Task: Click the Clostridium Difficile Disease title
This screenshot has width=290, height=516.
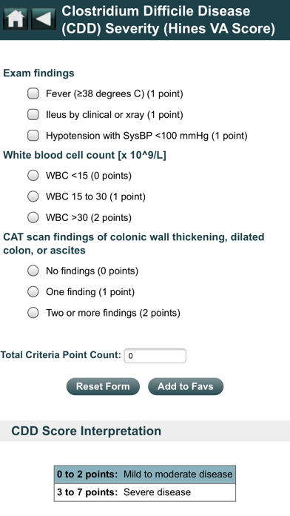Action: [168, 20]
